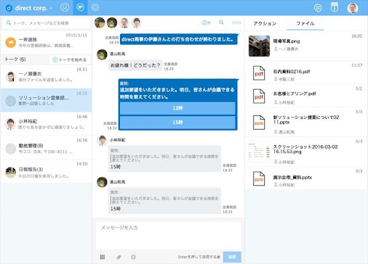Click トークを始める button
This screenshot has height=264, width=368.
click(x=70, y=59)
